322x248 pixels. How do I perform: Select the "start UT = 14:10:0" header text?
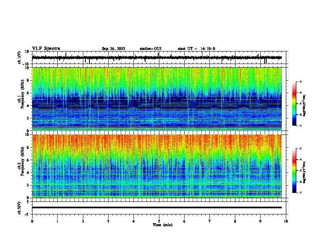coord(196,49)
